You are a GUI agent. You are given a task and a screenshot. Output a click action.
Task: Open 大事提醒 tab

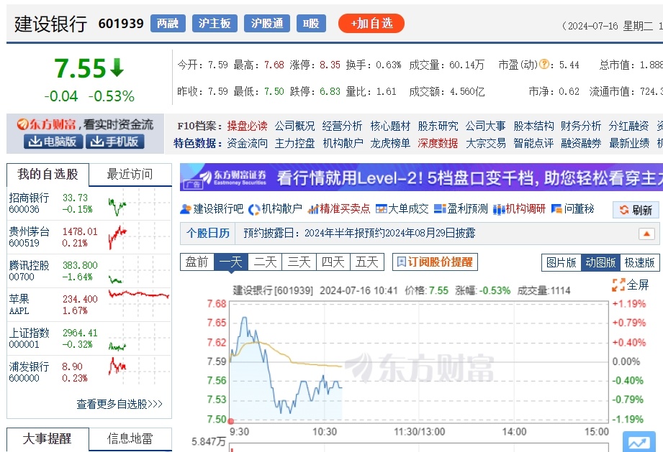(48, 439)
